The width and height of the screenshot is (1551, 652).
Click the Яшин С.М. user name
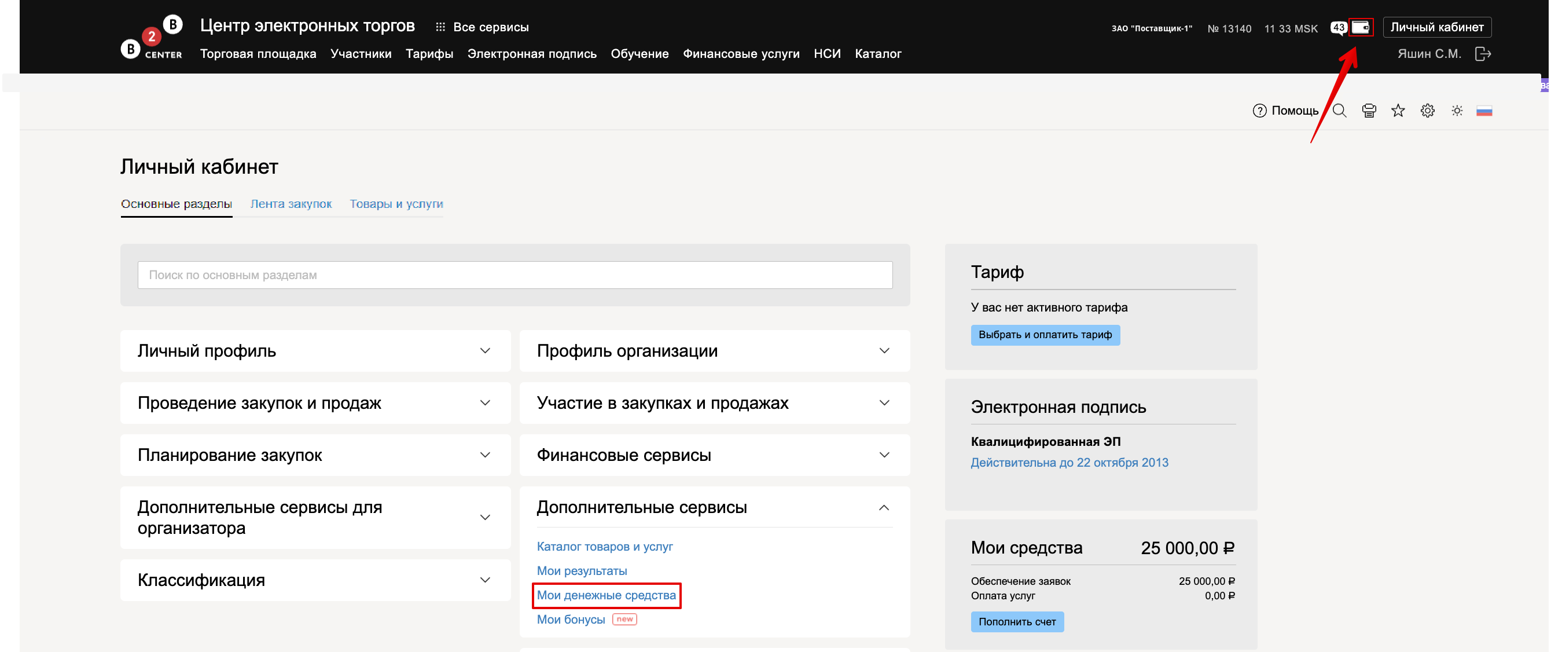[1429, 54]
